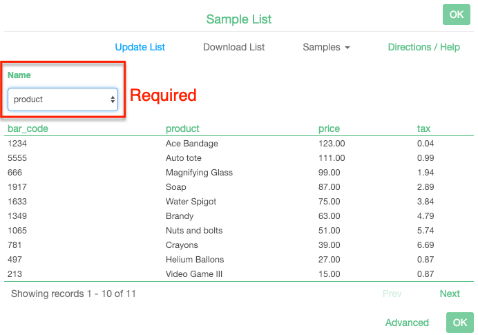Open Directions / Help link
The image size is (478, 335).
point(423,47)
